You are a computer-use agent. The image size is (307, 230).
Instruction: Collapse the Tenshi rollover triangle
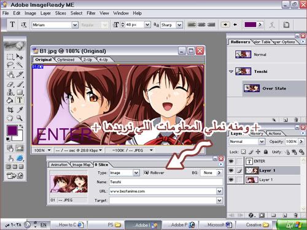[231, 72]
